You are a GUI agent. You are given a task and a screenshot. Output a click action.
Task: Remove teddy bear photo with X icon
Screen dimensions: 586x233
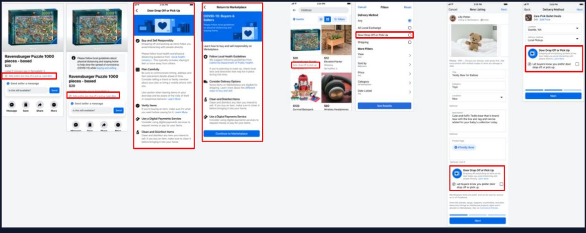click(x=495, y=28)
